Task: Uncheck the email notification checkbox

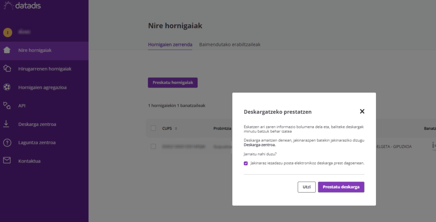Action: pyautogui.click(x=246, y=163)
